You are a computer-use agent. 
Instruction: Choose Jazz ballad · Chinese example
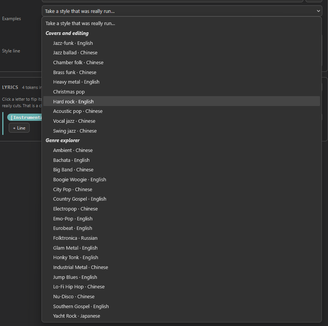click(x=182, y=53)
